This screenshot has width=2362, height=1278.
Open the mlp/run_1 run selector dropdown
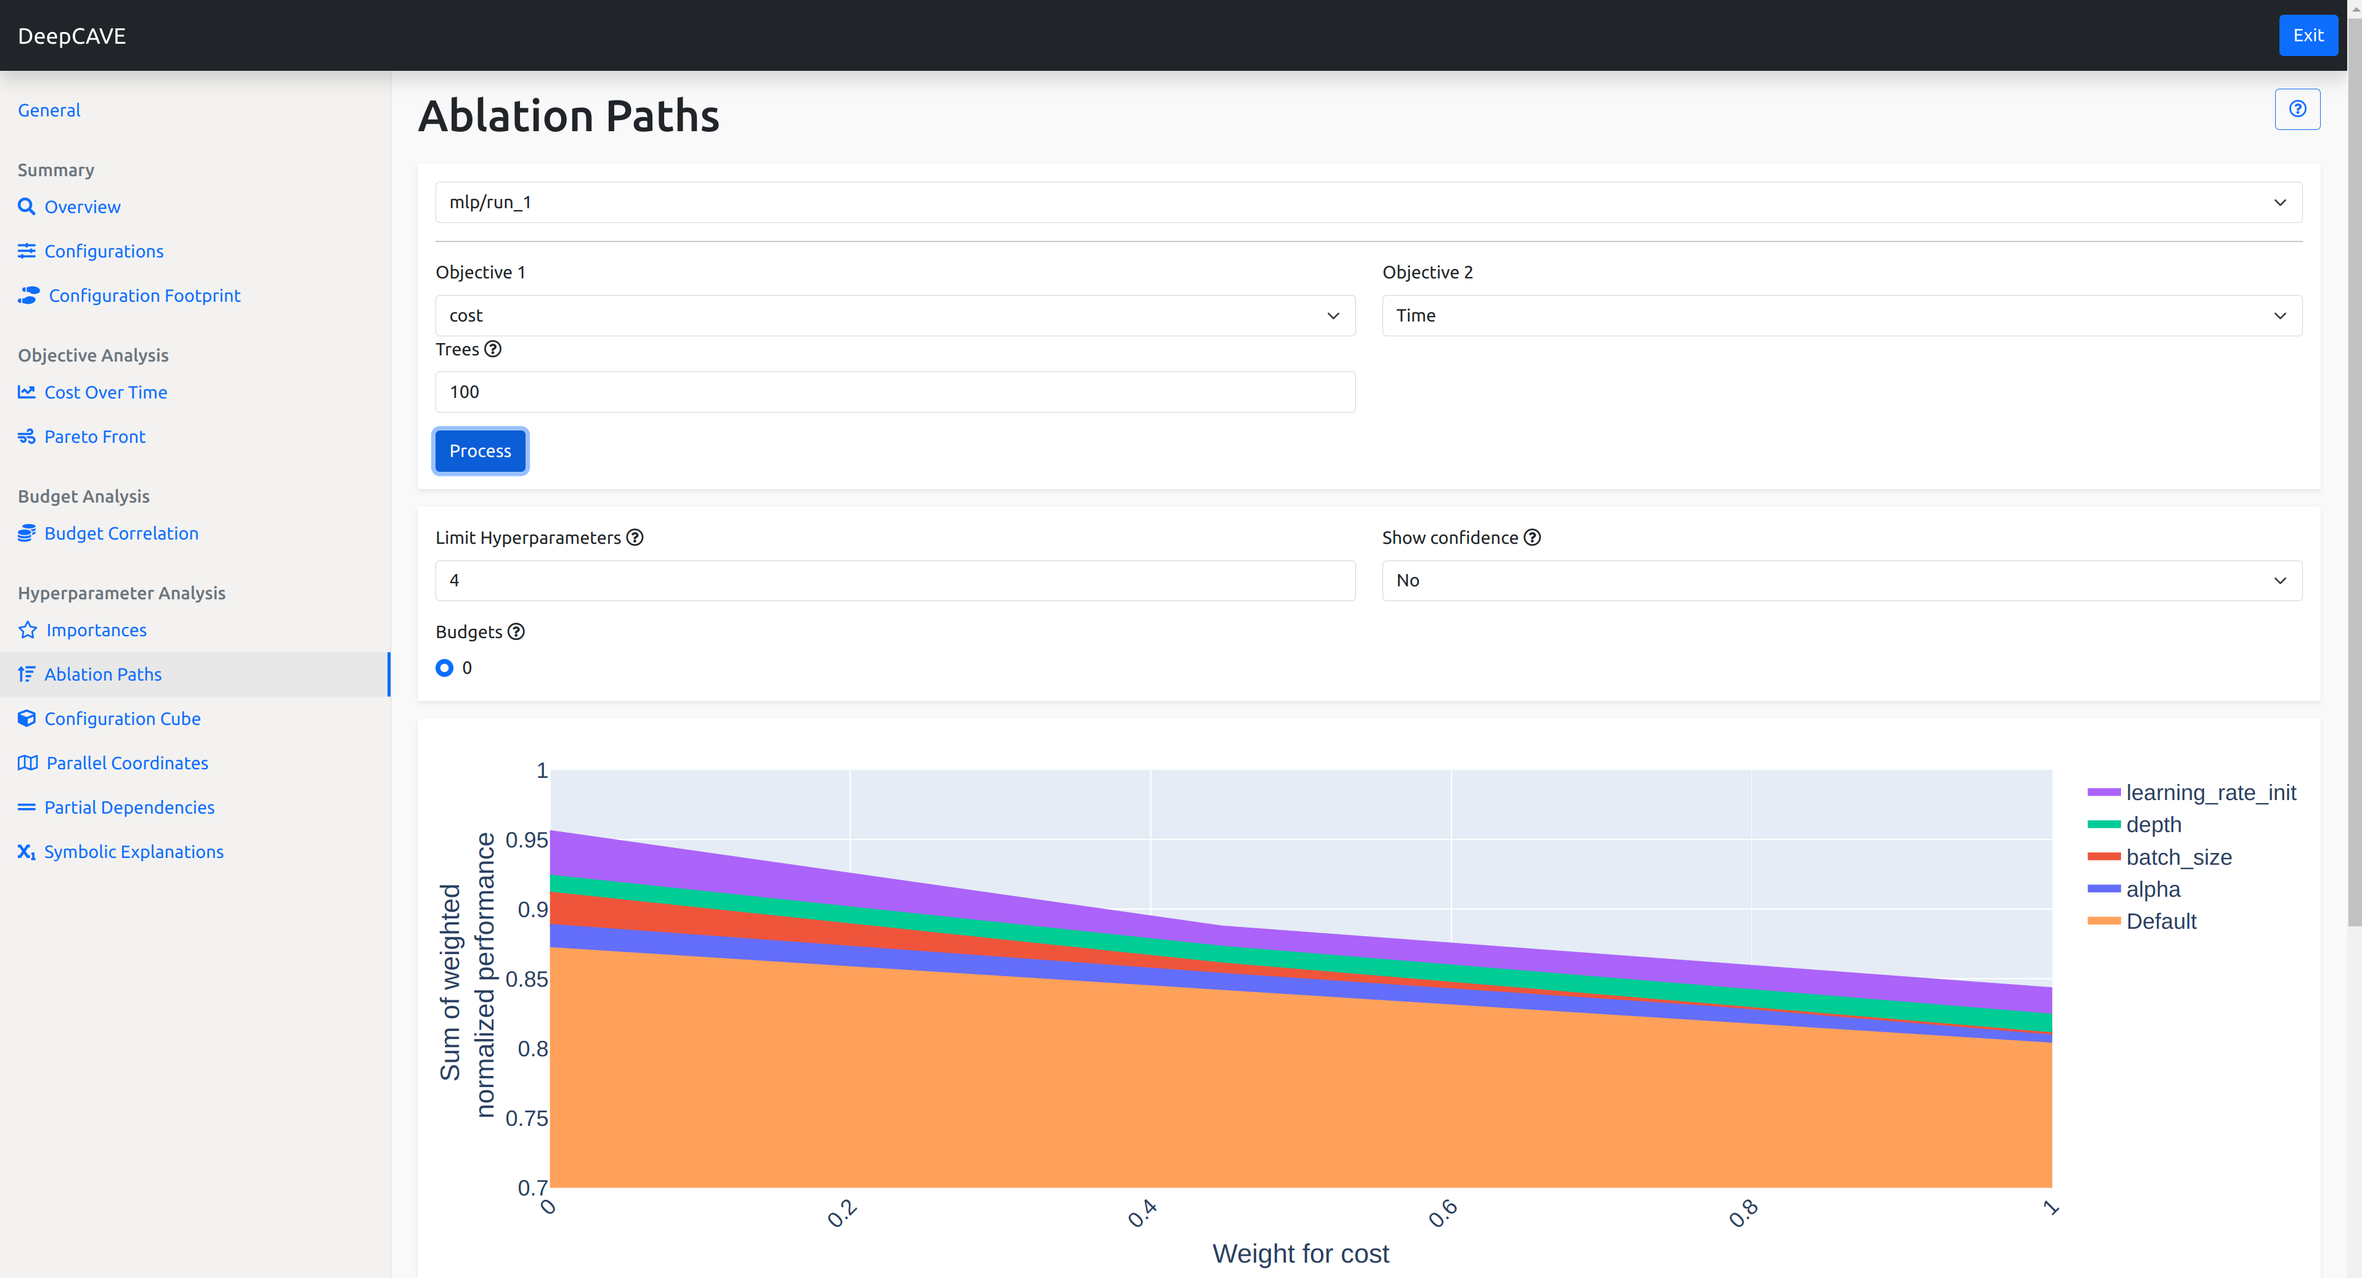coord(1368,201)
